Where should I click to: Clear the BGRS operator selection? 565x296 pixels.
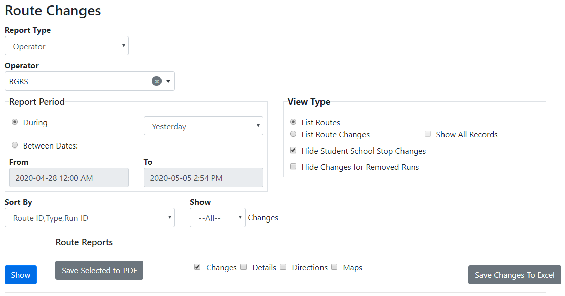click(157, 81)
